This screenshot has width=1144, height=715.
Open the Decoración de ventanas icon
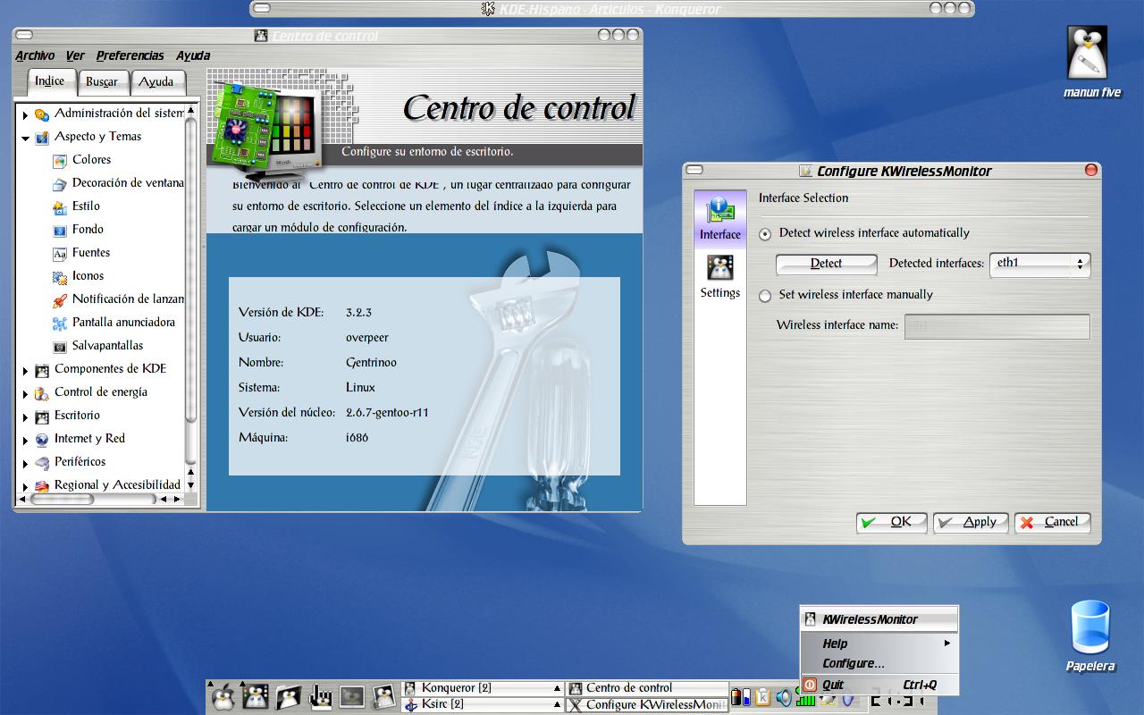click(59, 184)
